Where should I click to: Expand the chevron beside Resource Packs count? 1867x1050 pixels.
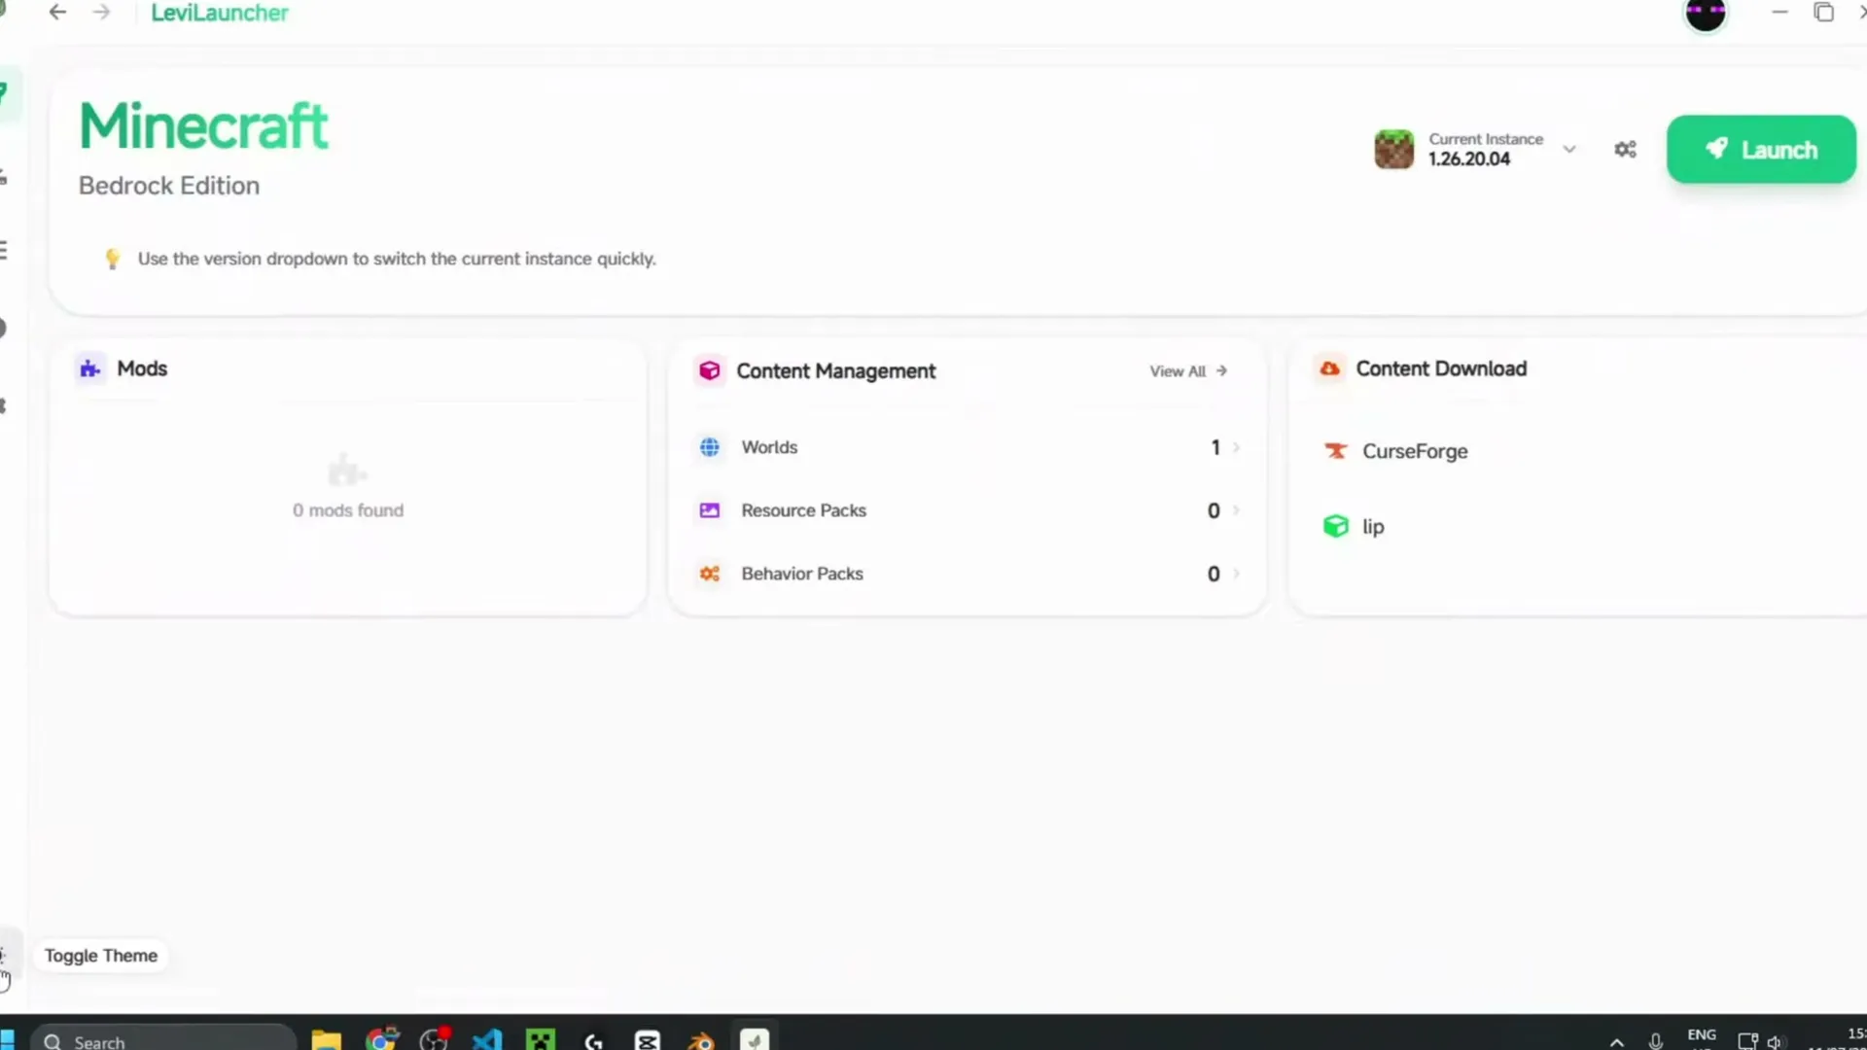(1236, 510)
